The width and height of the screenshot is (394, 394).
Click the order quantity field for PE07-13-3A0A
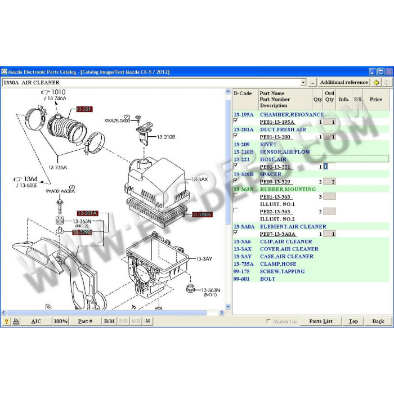pyautogui.click(x=329, y=234)
